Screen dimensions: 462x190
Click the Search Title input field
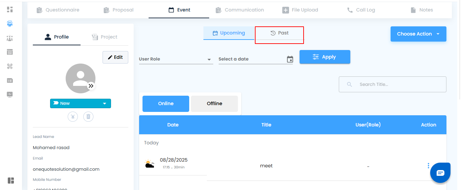396,85
